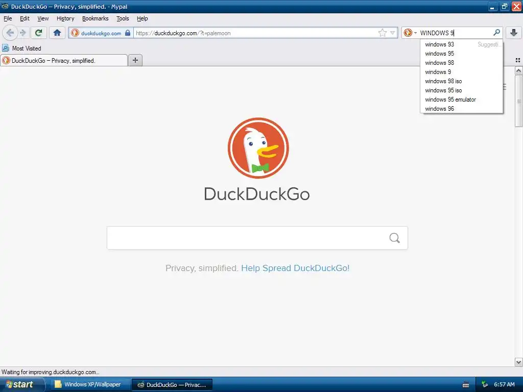
Task: Open the Most Visited bookmarks folder
Action: click(x=22, y=48)
